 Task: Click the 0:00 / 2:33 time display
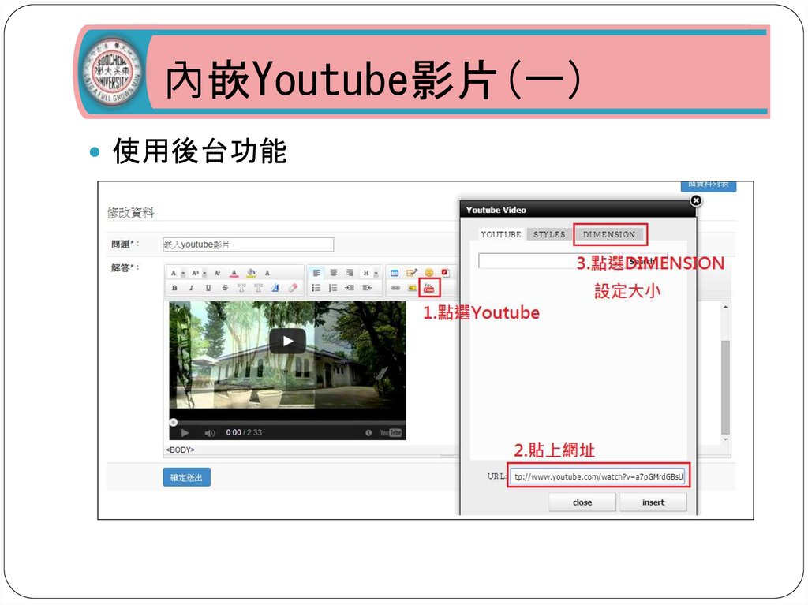pyautogui.click(x=244, y=432)
